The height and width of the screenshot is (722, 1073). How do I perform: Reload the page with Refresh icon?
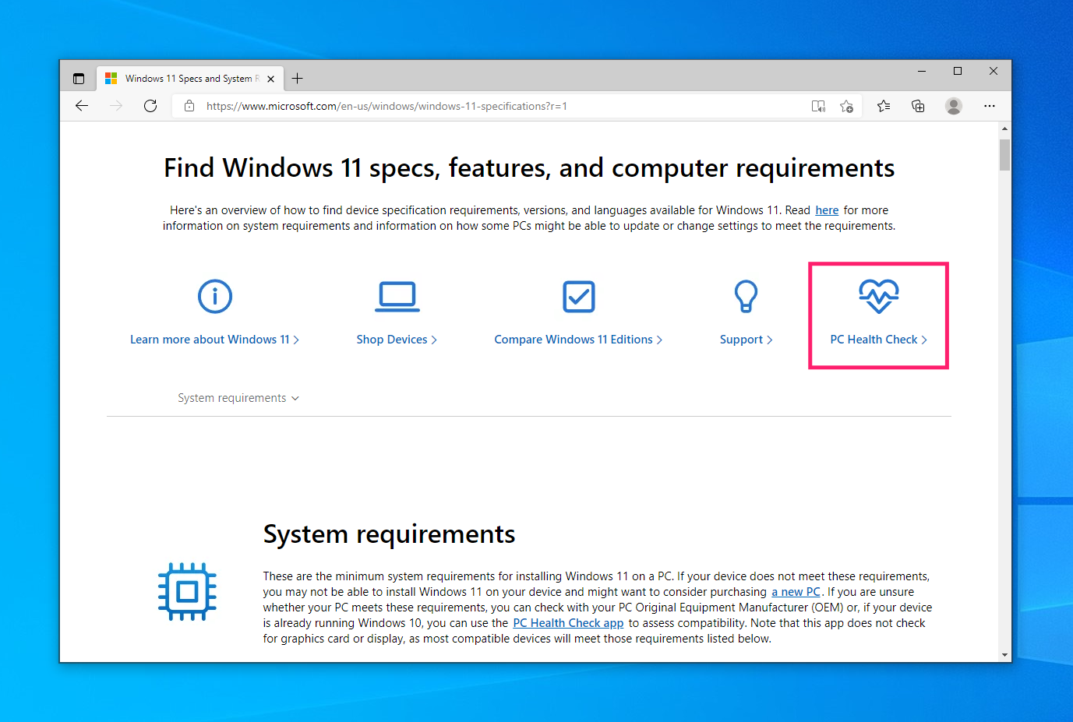(x=150, y=106)
